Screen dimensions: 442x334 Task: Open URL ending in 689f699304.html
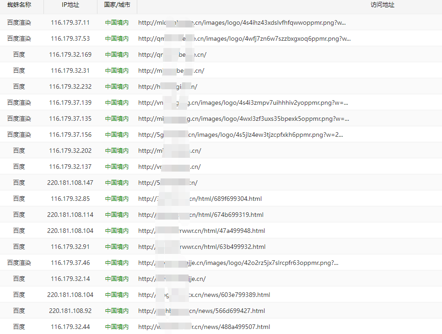200,199
